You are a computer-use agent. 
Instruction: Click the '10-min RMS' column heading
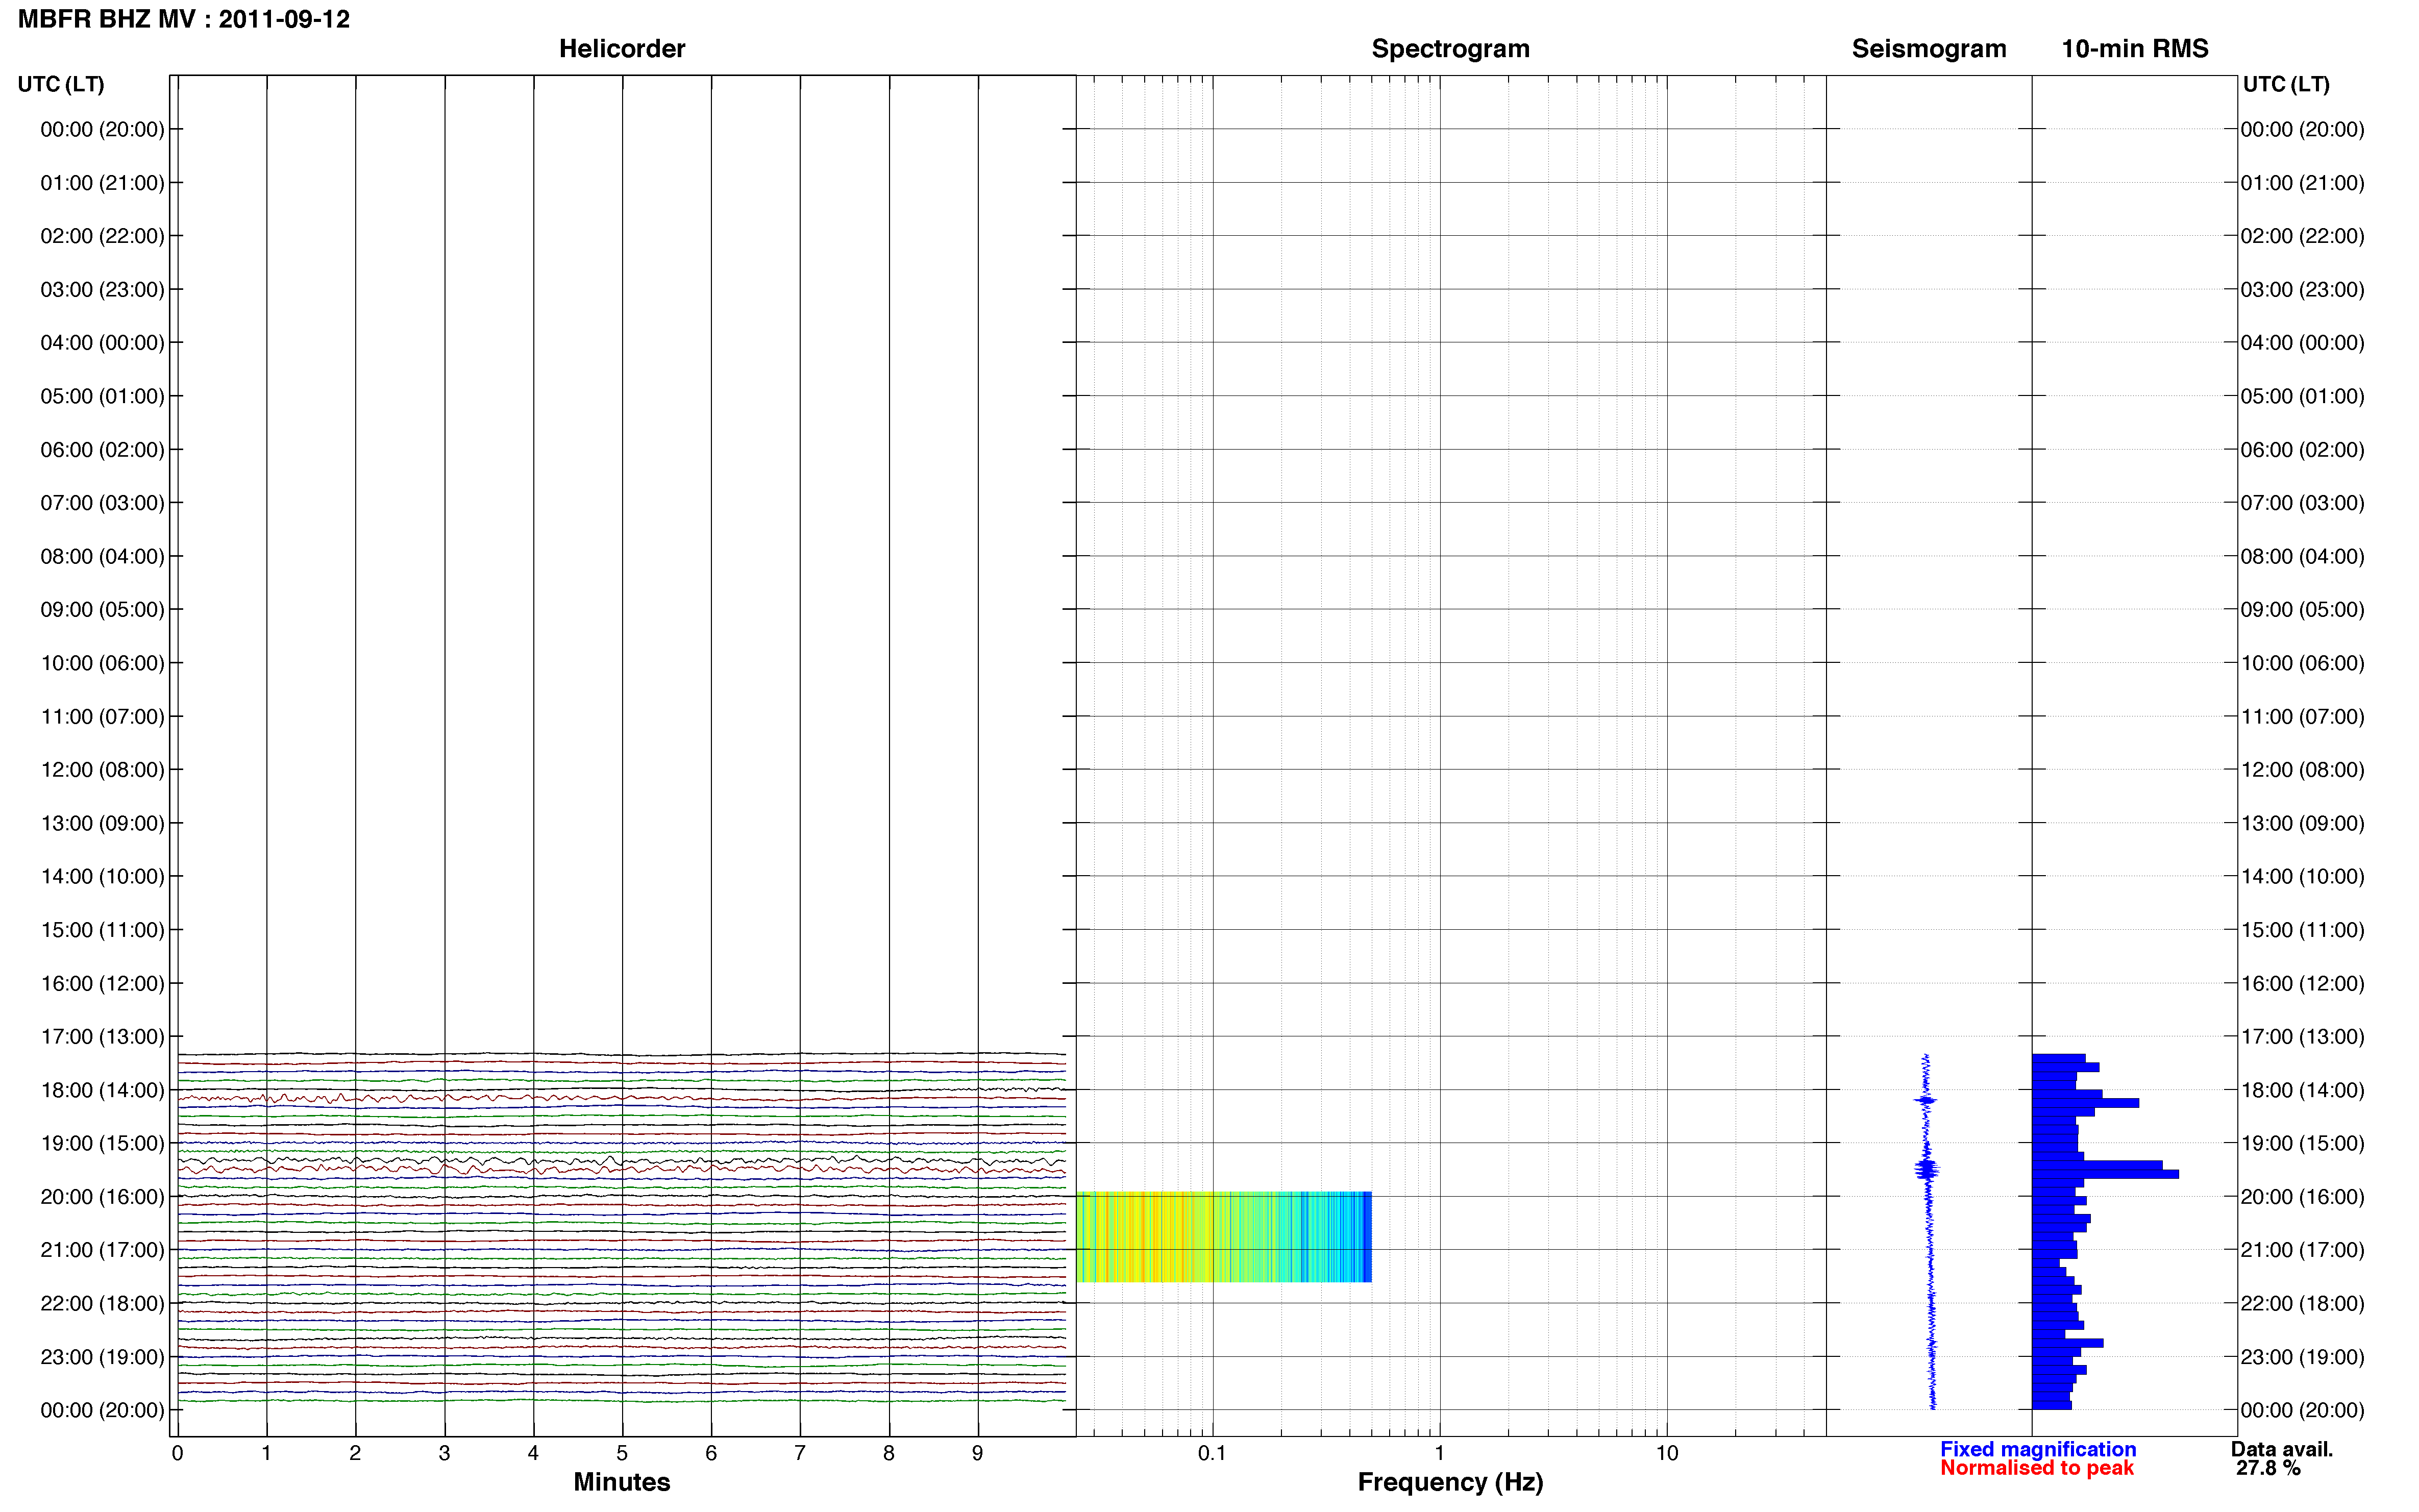2135,49
